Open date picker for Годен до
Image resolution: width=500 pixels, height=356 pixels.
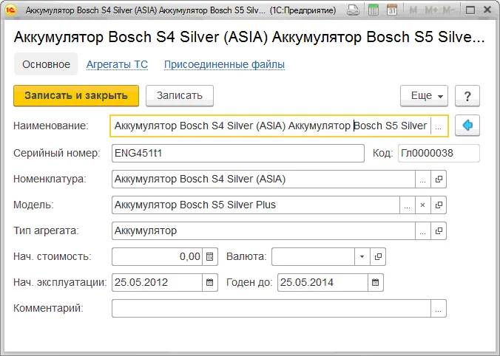pyautogui.click(x=376, y=282)
